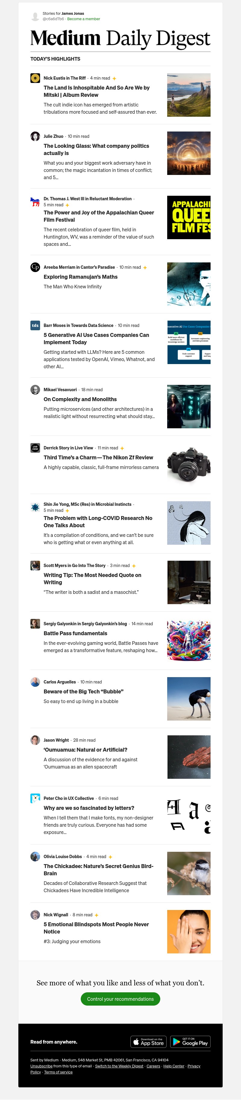Screen dimensions: 241x1100
Task: Click the Unsubscribe link in footer
Action: point(41,1066)
